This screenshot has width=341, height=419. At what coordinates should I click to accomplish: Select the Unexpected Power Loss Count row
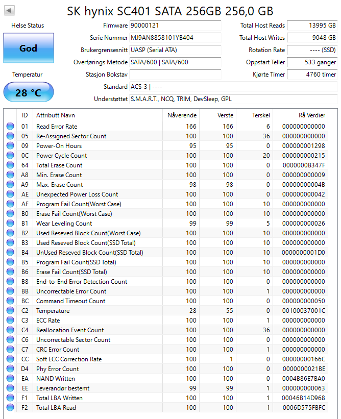[166, 194]
